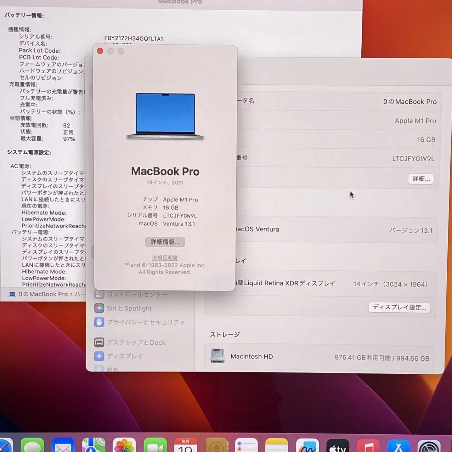Click the コントロールセンター sidebar icon
The width and height of the screenshot is (452, 452).
point(99,294)
